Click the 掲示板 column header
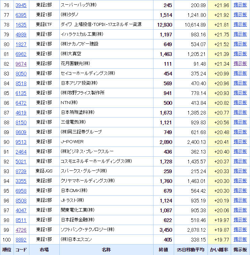The width and height of the screenshot is (250, 255). [240, 250]
